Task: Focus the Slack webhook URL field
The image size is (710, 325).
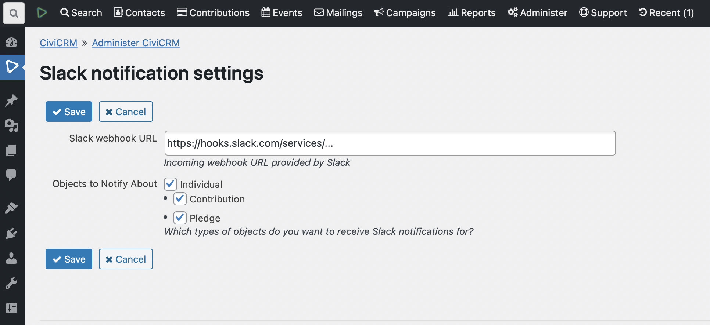Action: [x=390, y=143]
